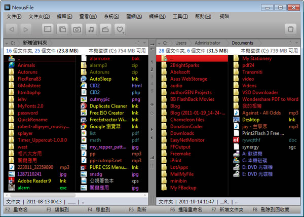Viewport: 304px width, 217px height.
Task: Select the Downloads folder in right pane
Action: pos(181,133)
